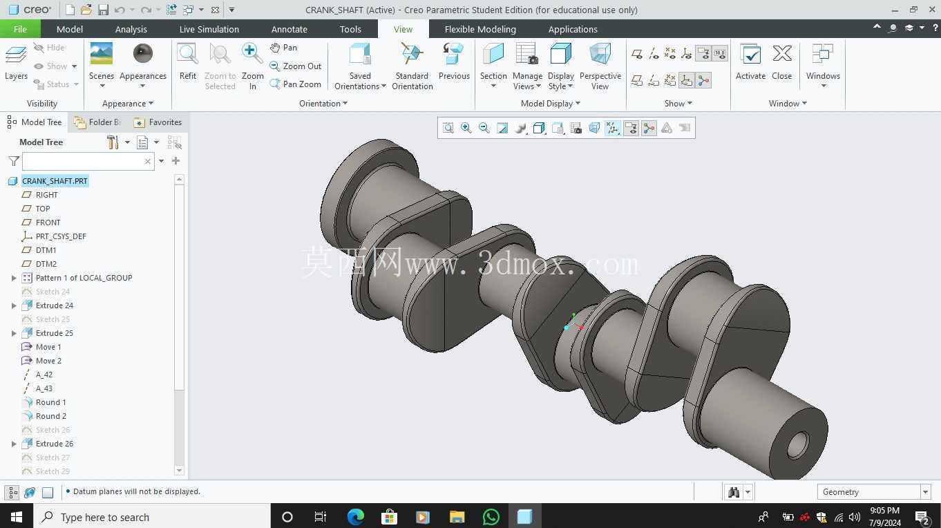Click Repaint icon in graphics toolbar
This screenshot has height=528, width=941.
502,128
